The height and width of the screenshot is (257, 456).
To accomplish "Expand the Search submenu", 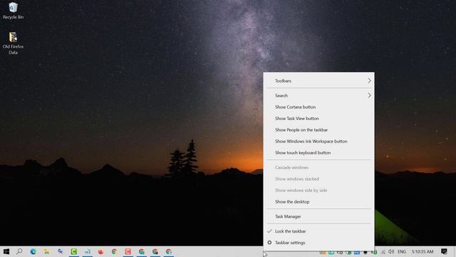I will point(318,95).
